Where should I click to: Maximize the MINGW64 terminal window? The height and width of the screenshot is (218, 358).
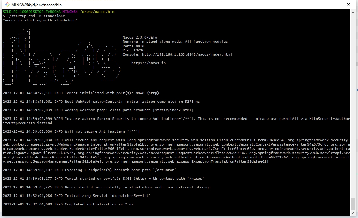334,5
